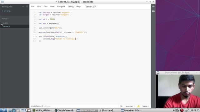Click the code line var port = 3000
The height and width of the screenshot is (112, 200).
(x=47, y=19)
